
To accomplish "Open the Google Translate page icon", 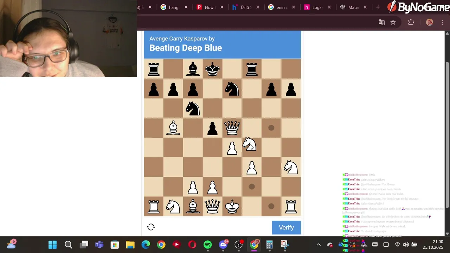I will [382, 22].
